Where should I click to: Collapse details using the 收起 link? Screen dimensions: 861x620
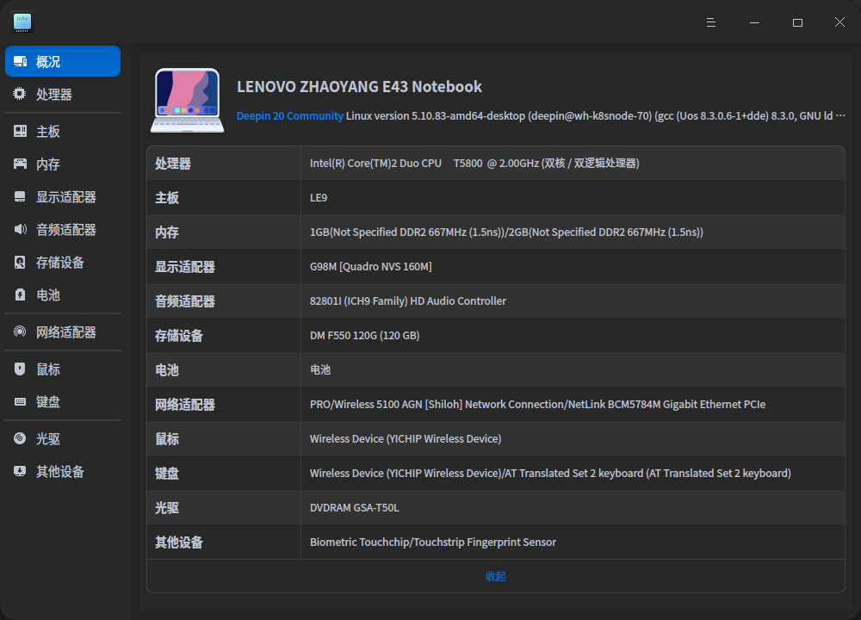tap(496, 575)
